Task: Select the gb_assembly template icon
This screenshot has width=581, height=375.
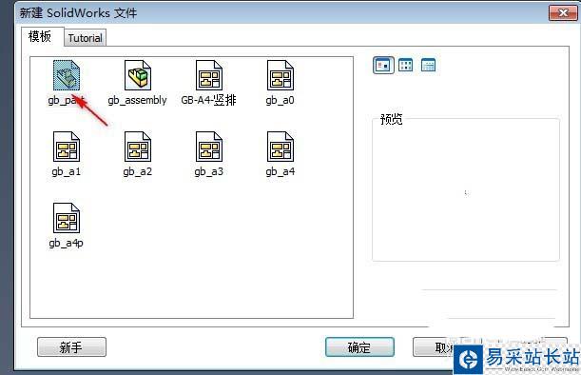Action: click(138, 75)
